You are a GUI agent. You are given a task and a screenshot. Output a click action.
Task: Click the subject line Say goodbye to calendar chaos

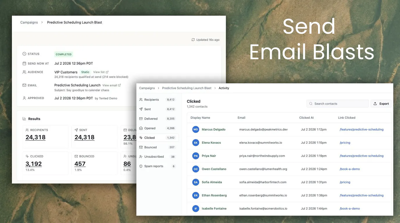[x=82, y=90]
